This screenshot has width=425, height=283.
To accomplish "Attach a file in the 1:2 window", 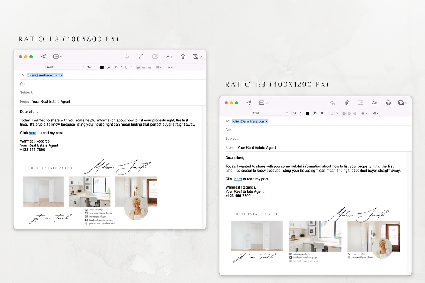I will coord(141,57).
